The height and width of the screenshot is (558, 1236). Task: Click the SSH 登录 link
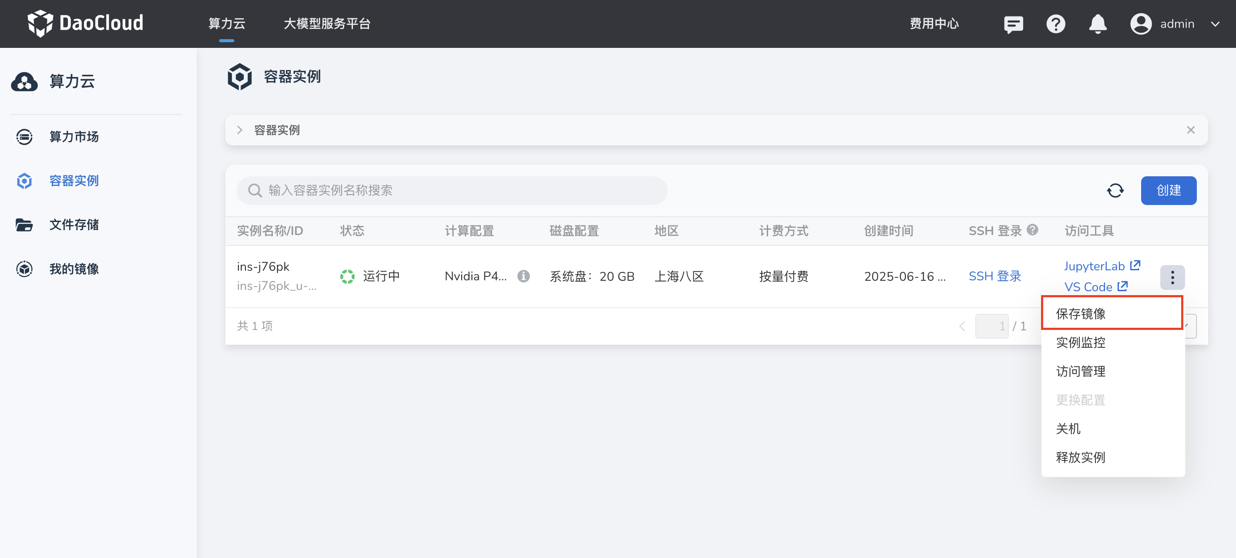point(994,276)
